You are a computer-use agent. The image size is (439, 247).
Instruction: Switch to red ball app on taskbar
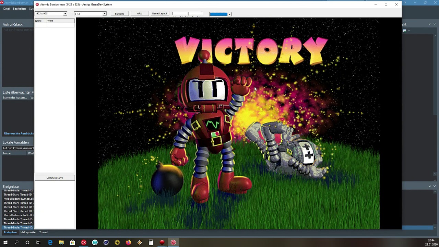(162, 243)
